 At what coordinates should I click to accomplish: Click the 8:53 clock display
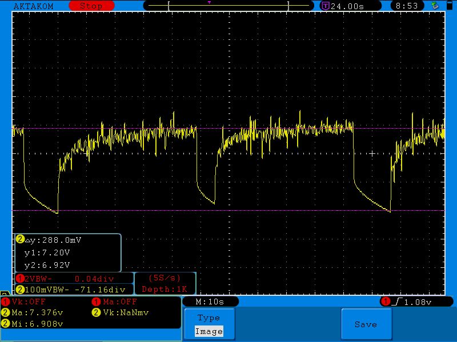[x=408, y=6]
